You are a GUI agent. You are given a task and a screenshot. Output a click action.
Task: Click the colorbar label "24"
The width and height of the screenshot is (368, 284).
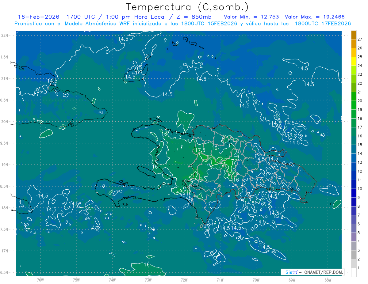pos(360,66)
